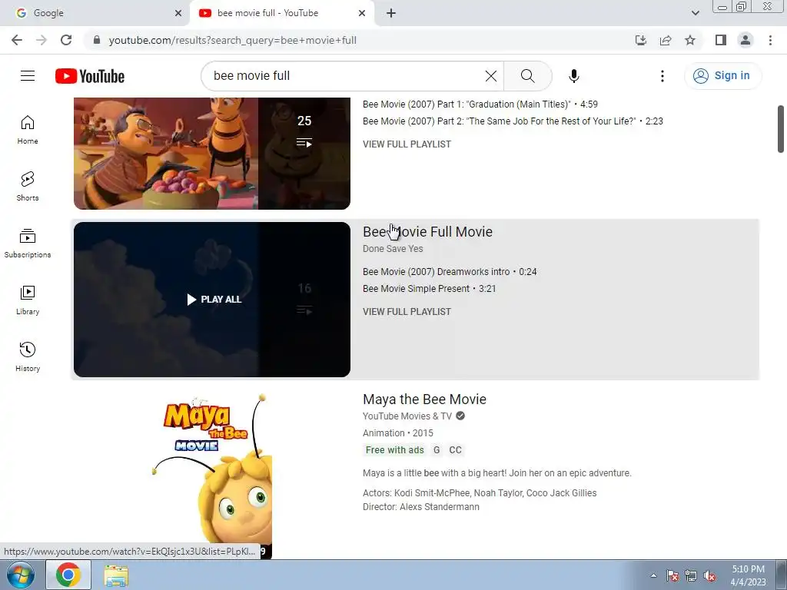The image size is (787, 590).
Task: Open Windows Explorer from the taskbar
Action: (x=116, y=575)
